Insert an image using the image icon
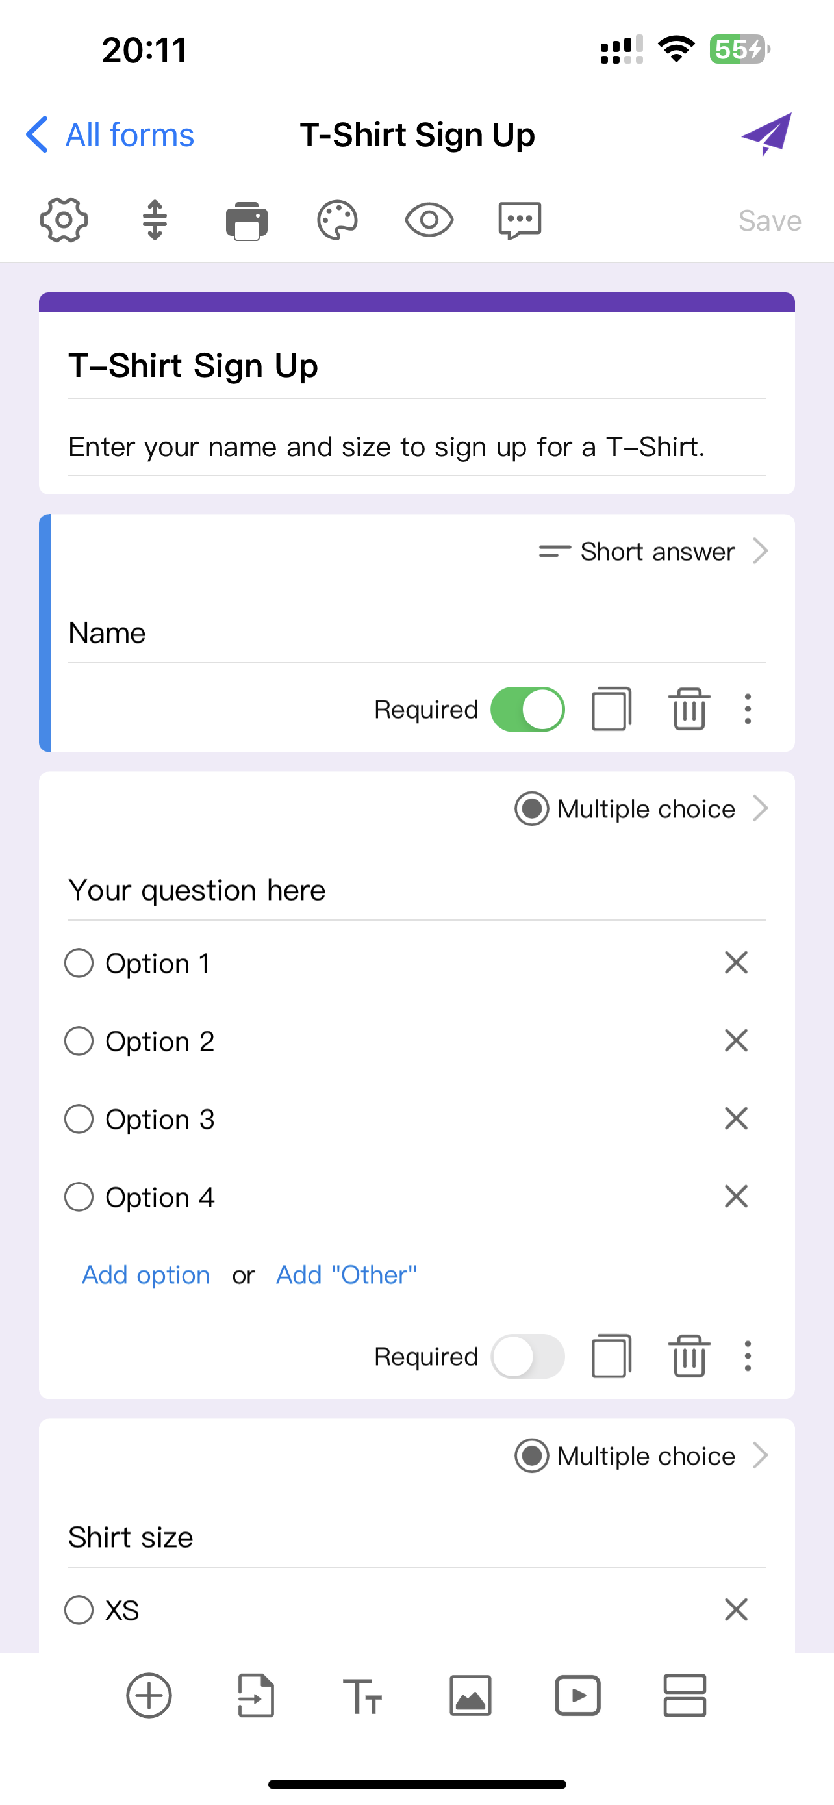Screen dimensions: 834x1805 (470, 1696)
